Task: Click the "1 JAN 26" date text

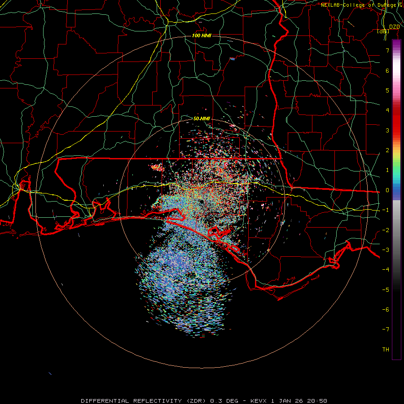Action: pos(287,401)
